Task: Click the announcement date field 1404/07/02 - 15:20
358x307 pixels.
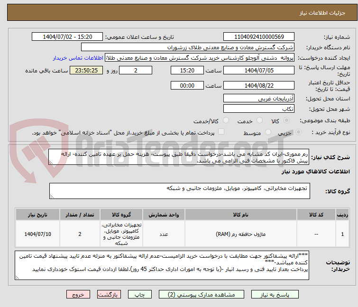Action: coord(67,36)
